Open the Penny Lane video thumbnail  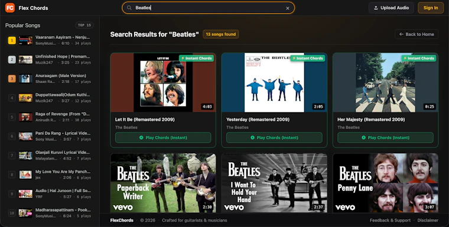coord(385,183)
